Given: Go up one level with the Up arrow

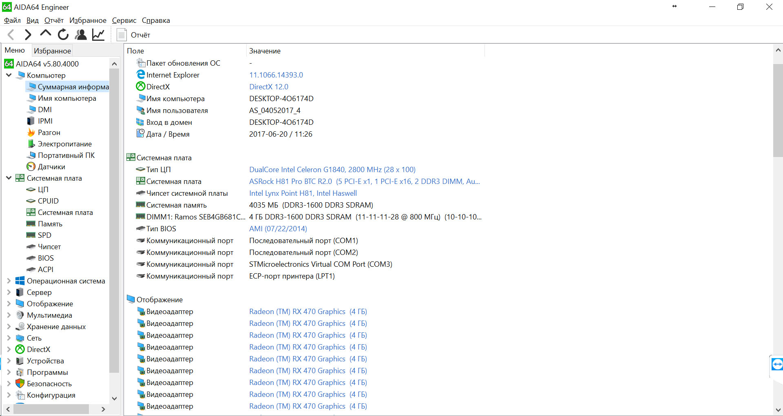Looking at the screenshot, I should (x=45, y=34).
